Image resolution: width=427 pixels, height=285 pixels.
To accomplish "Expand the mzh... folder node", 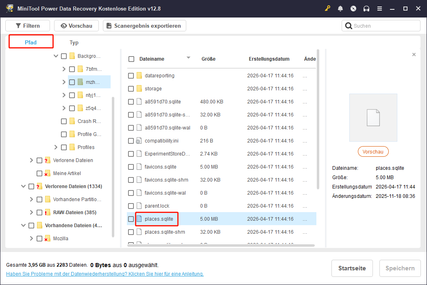I will click(64, 82).
